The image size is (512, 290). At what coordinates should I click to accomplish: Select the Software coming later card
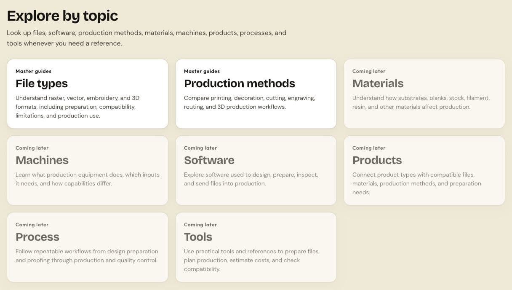tap(256, 170)
